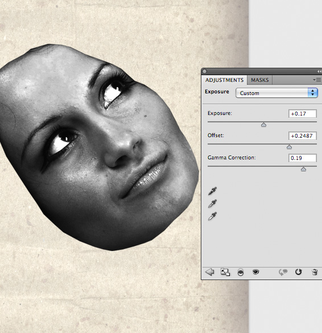Toggle adjustment layer visibility eye icon
Image resolution: width=322 pixels, height=333 pixels.
point(256,272)
